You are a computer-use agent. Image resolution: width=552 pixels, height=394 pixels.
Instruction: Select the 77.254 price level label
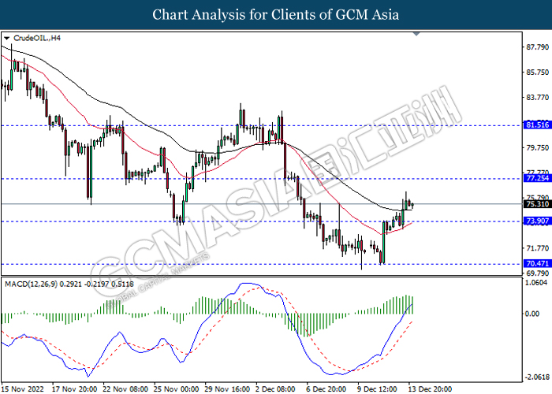click(537, 178)
